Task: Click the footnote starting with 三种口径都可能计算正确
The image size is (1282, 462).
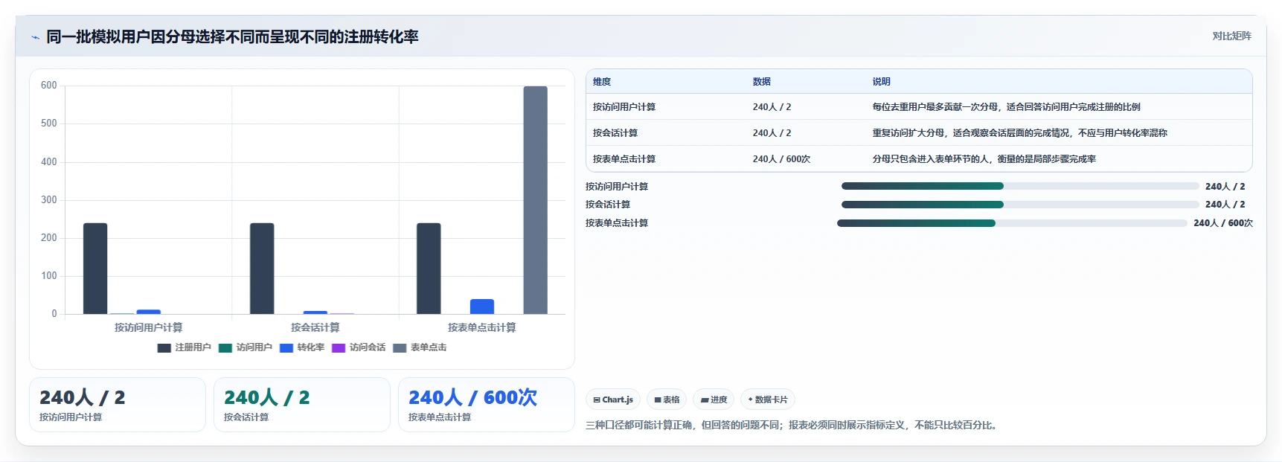Action: (792, 426)
